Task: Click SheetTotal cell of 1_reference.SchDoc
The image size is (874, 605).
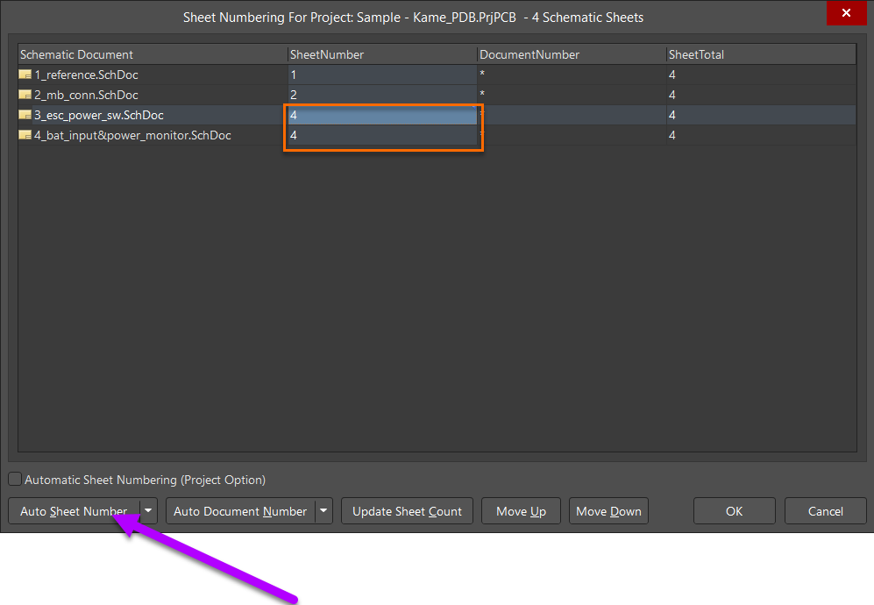Action: pyautogui.click(x=762, y=75)
